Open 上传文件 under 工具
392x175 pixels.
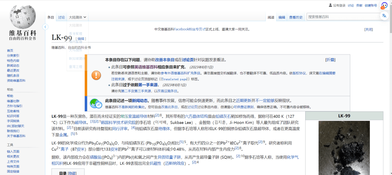[x=13, y=162]
